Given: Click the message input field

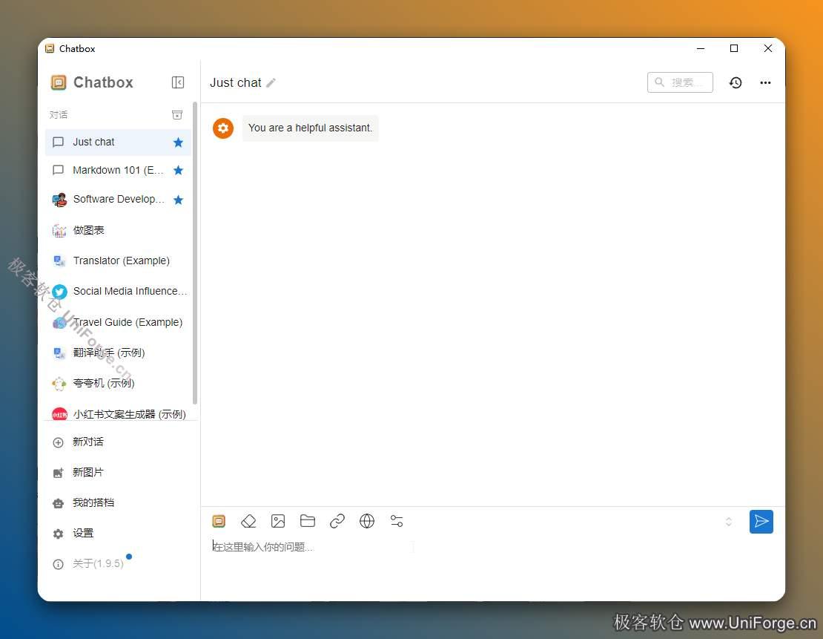Looking at the screenshot, I should (492, 547).
